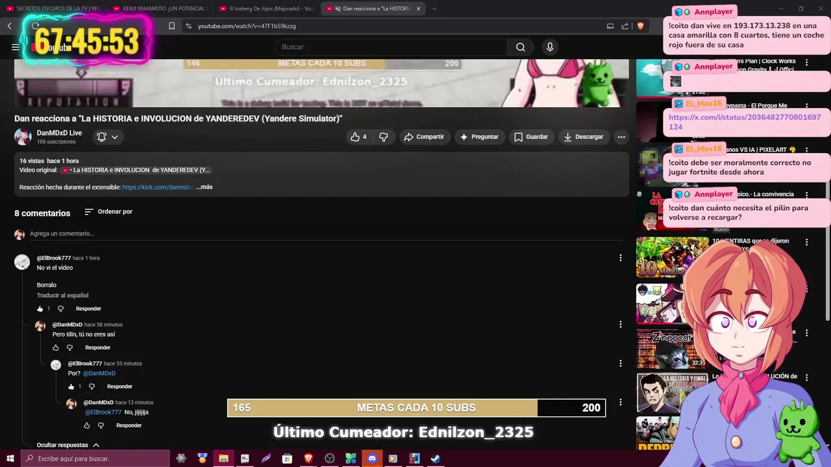Screen dimensions: 831x467
Task: Click the "Agrega un comentario..." field
Action: (325, 233)
